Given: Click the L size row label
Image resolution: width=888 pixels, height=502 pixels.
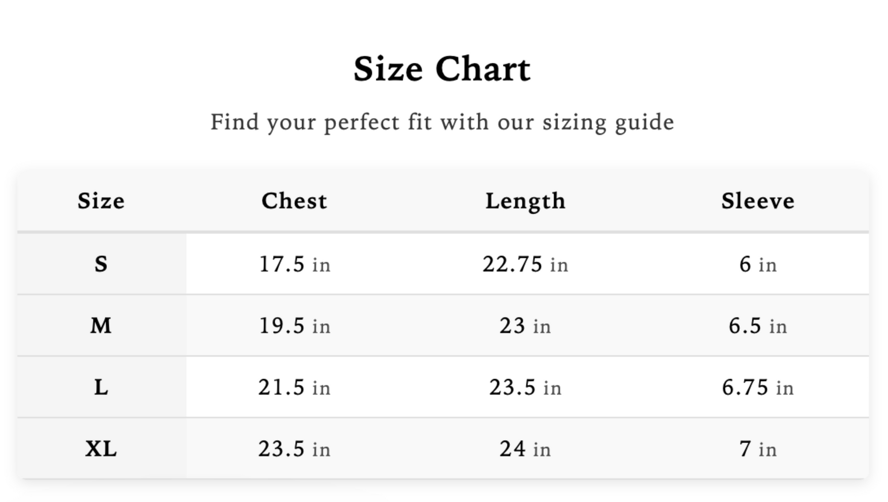Looking at the screenshot, I should pyautogui.click(x=101, y=387).
